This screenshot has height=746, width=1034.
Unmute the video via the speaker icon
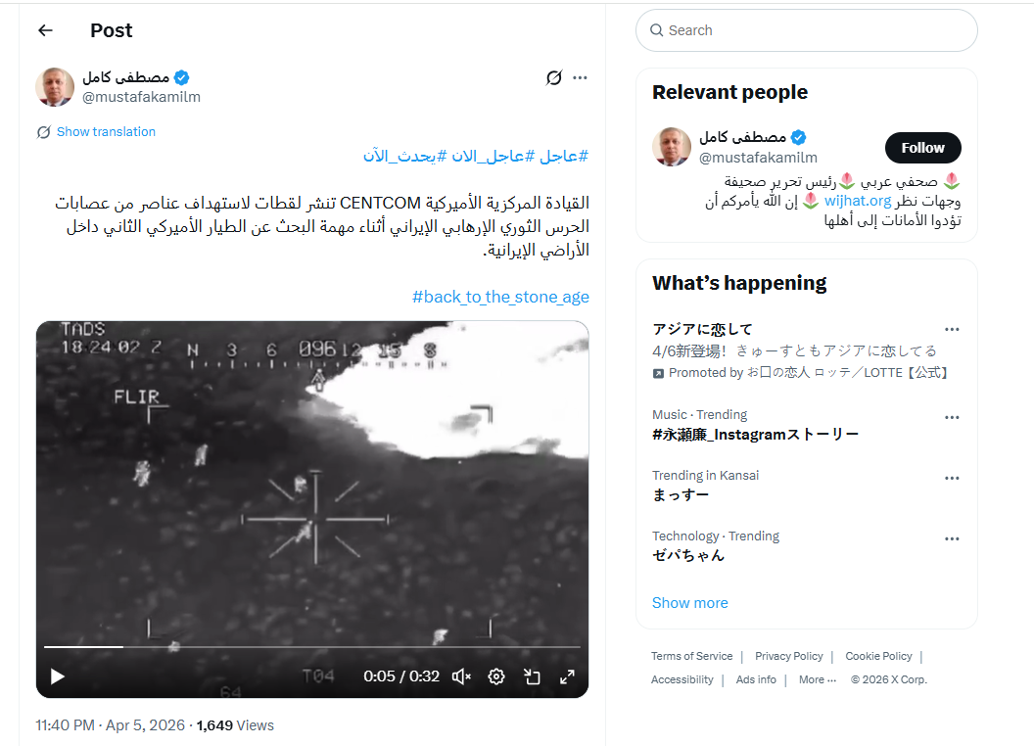tap(461, 676)
